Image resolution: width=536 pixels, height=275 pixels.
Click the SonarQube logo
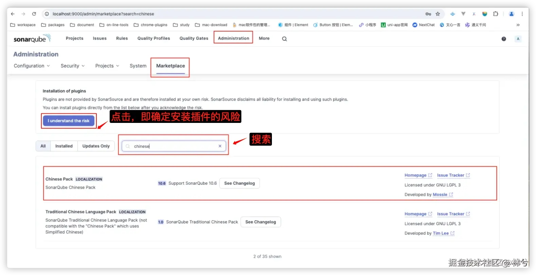coord(32,39)
